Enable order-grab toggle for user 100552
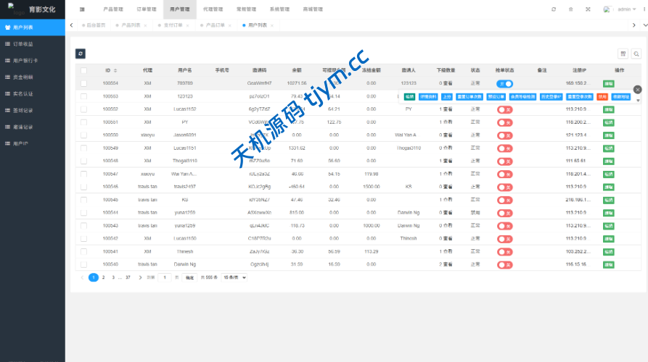The height and width of the screenshot is (362, 648). point(504,109)
